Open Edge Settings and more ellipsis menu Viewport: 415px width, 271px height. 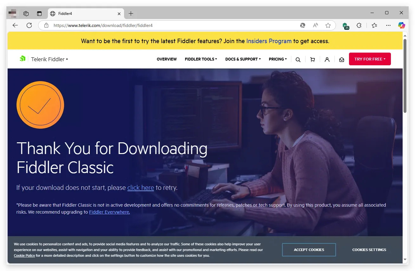pyautogui.click(x=388, y=25)
